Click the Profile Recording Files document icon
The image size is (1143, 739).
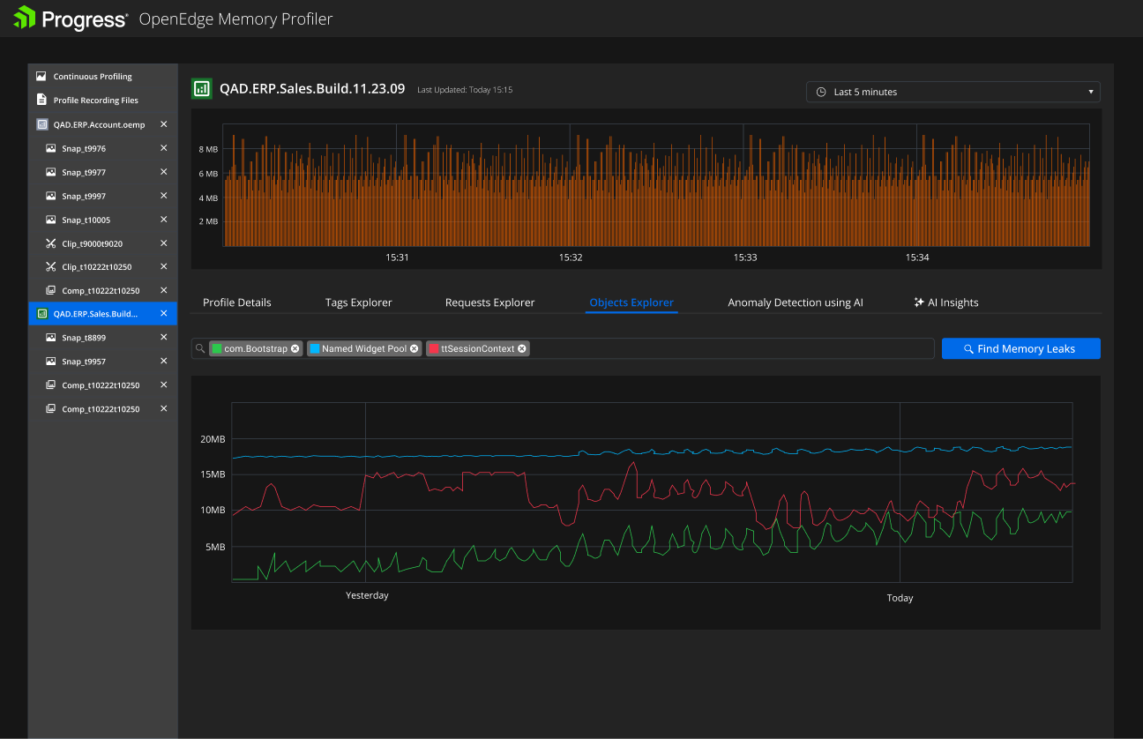click(41, 101)
